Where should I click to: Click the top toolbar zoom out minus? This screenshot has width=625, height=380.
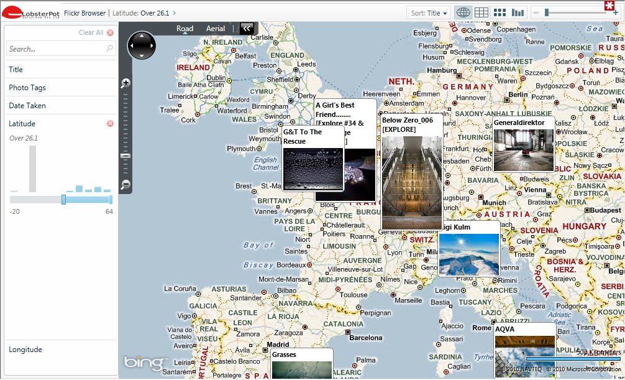point(536,13)
